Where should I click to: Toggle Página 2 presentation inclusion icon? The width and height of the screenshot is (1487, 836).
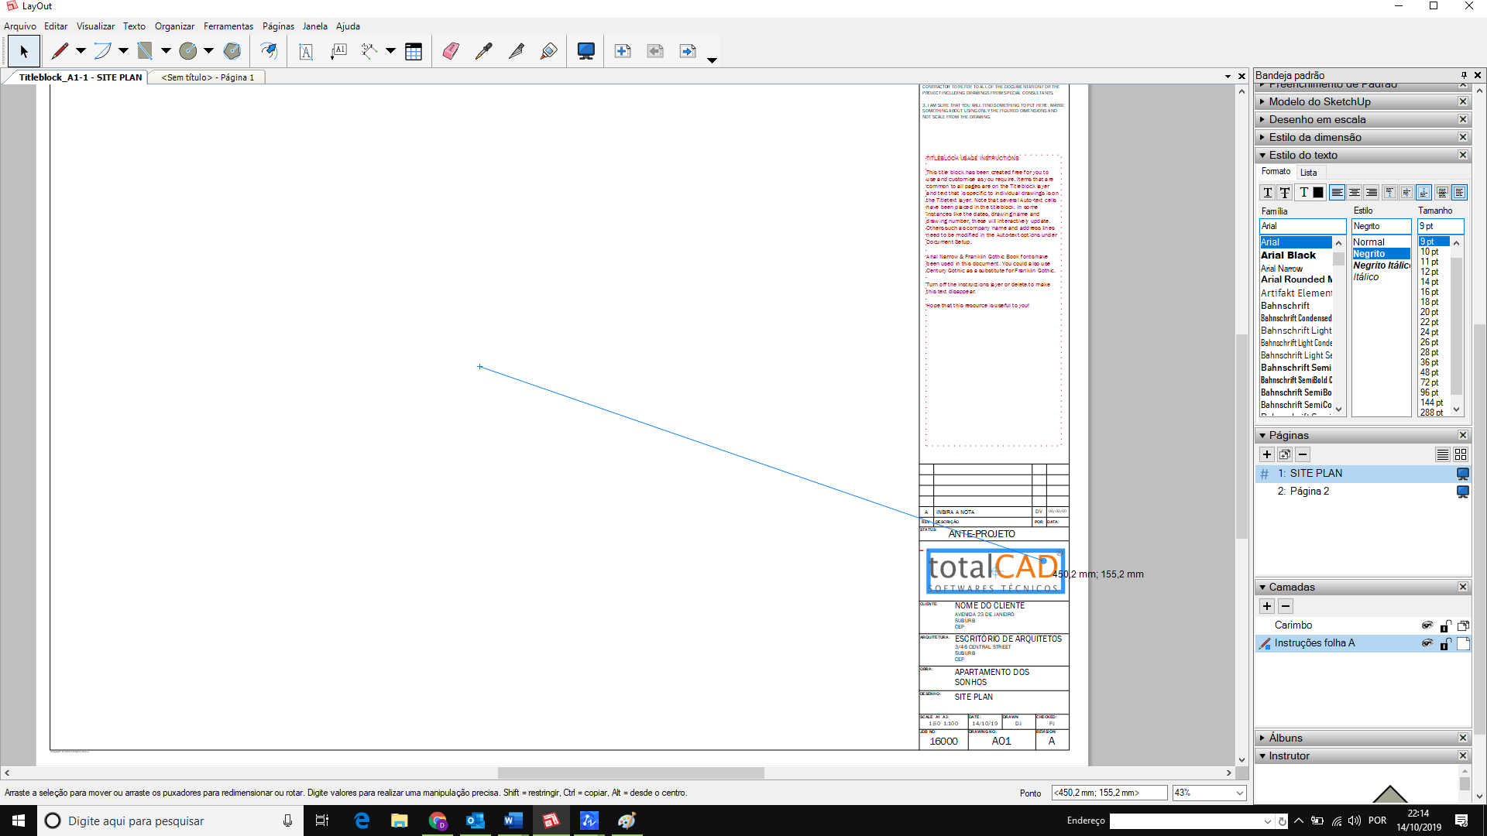tap(1463, 492)
